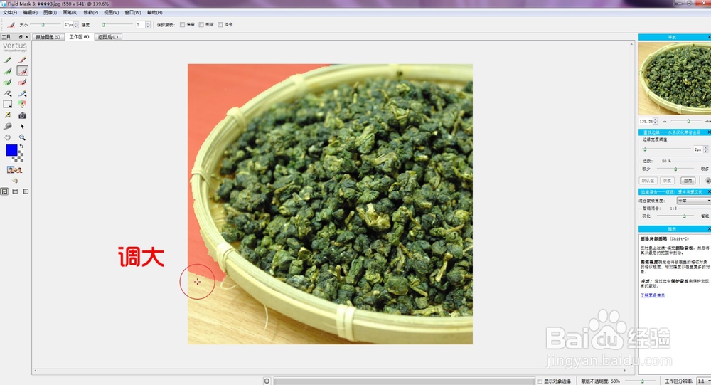Click the round icon beside 应用 button
This screenshot has width=711, height=385.
coord(708,180)
